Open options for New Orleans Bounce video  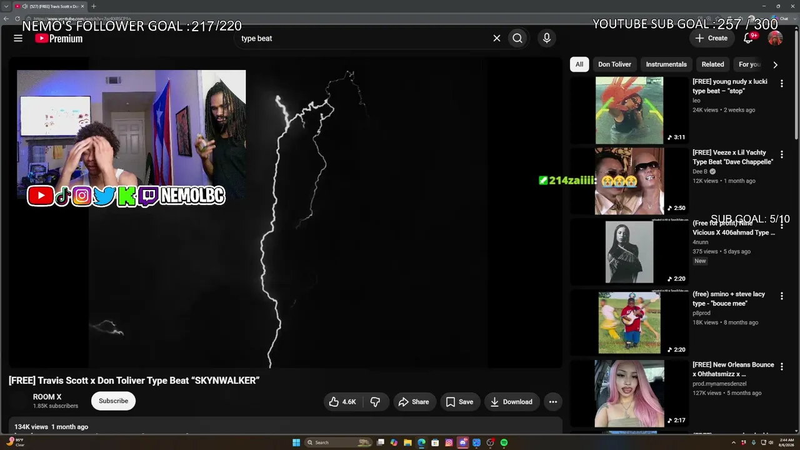pos(781,367)
